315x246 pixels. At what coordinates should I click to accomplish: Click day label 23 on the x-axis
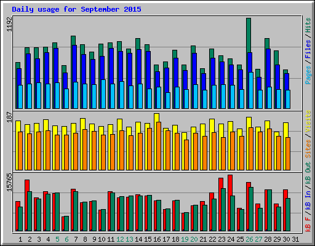pyautogui.click(x=221, y=239)
